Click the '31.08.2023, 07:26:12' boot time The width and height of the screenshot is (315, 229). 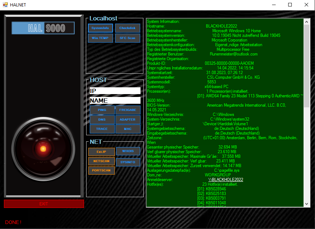225,73
